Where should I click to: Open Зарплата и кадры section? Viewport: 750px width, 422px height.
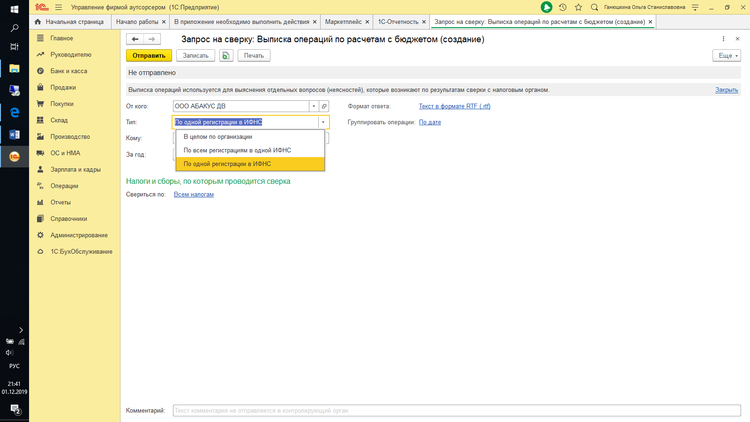click(75, 170)
